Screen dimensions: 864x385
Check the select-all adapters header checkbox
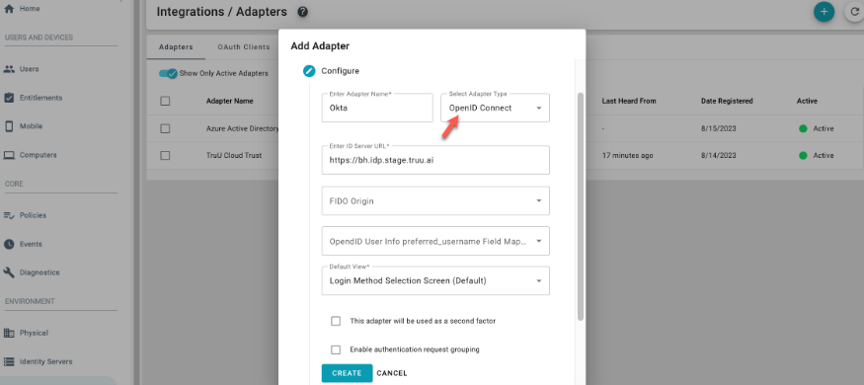pyautogui.click(x=165, y=102)
